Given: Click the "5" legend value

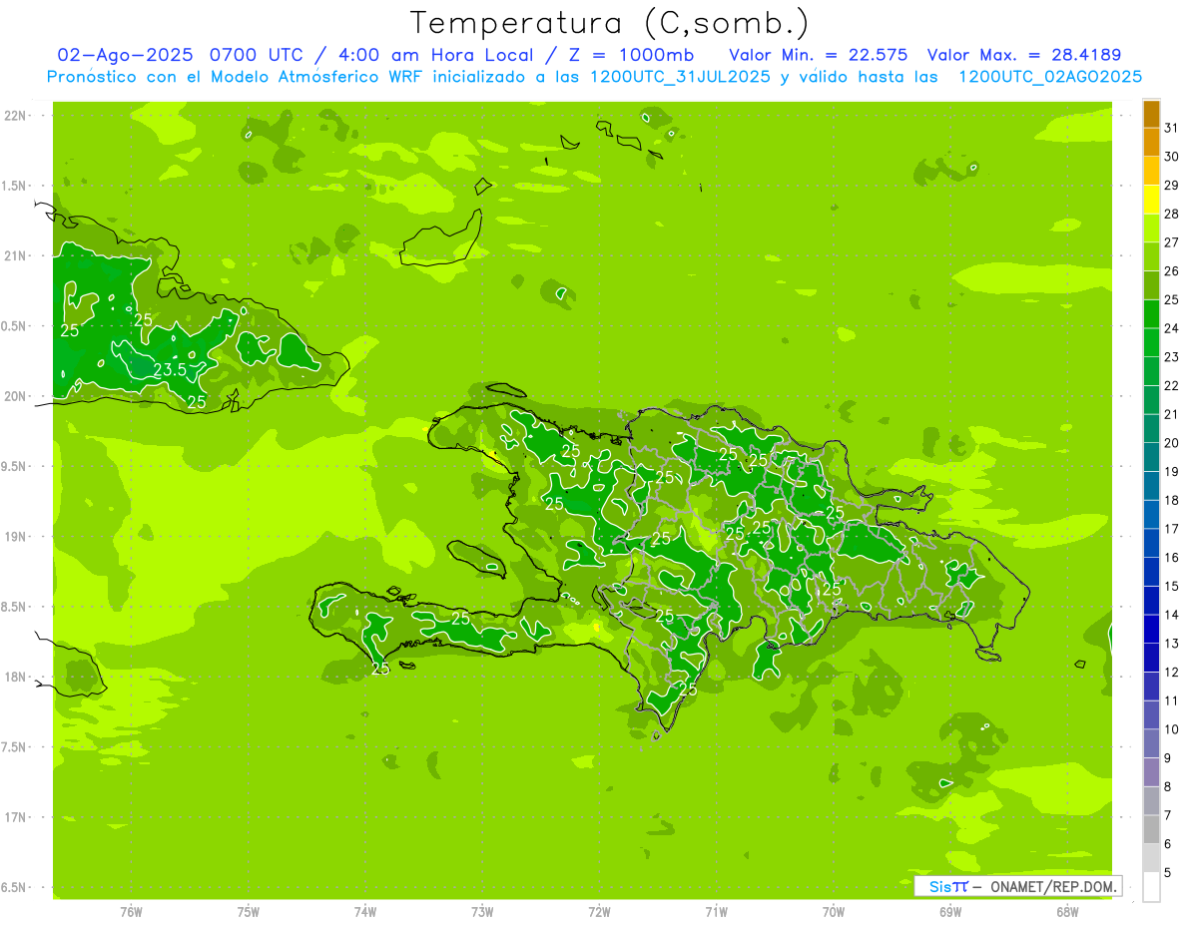Looking at the screenshot, I should [x=1169, y=872].
